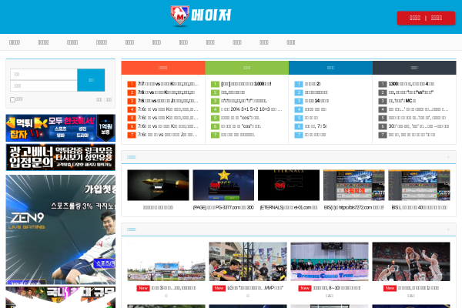Click number 1 badge in orange list
Image resolution: width=462 pixels, height=308 pixels.
[132, 84]
